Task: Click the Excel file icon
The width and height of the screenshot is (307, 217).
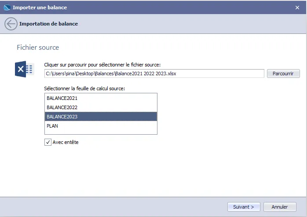Action: tap(24, 70)
